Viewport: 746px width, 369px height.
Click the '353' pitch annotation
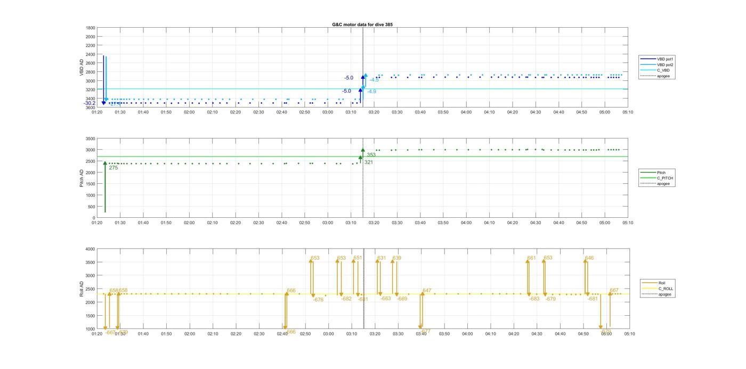coord(371,155)
